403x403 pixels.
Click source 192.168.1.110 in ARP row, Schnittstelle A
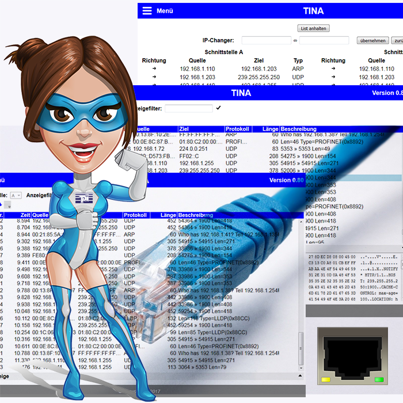coord(197,69)
